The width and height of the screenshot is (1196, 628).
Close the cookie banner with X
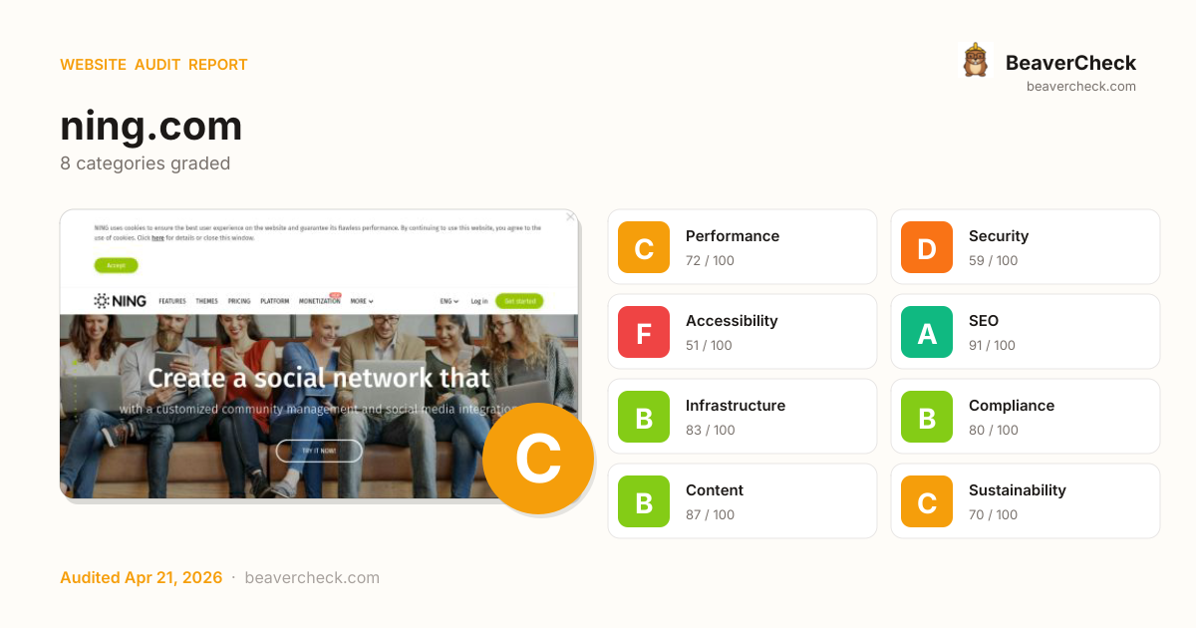[x=570, y=216]
